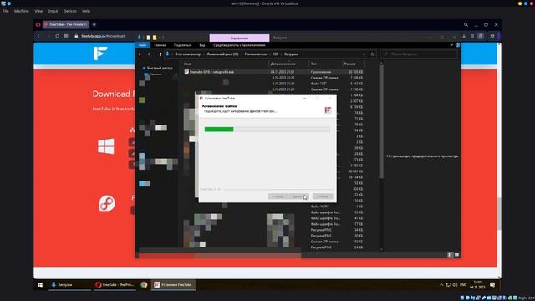This screenshot has height=301, width=535.
Task: Click the FreeTube icon in installer header
Action: (x=328, y=110)
